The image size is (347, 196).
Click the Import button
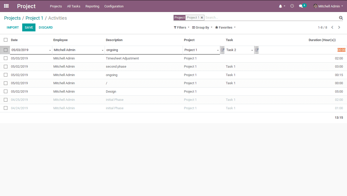tap(13, 27)
